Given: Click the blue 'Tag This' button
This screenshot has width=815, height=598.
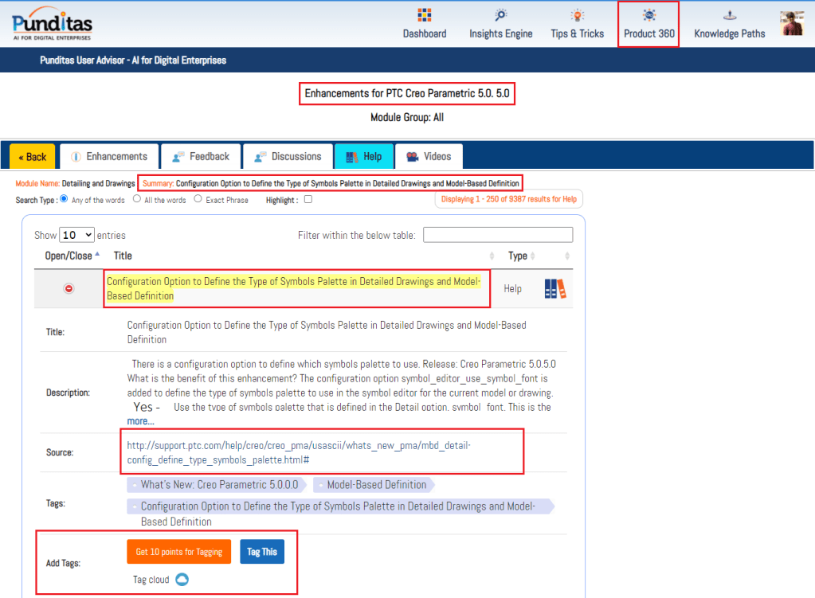Looking at the screenshot, I should [x=262, y=552].
